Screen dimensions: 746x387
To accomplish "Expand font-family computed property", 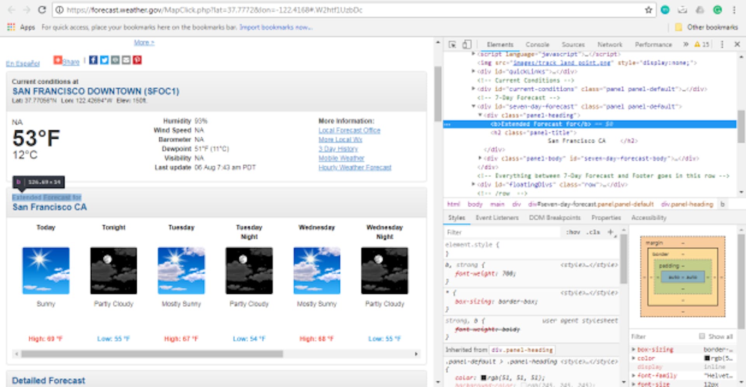I will 634,375.
